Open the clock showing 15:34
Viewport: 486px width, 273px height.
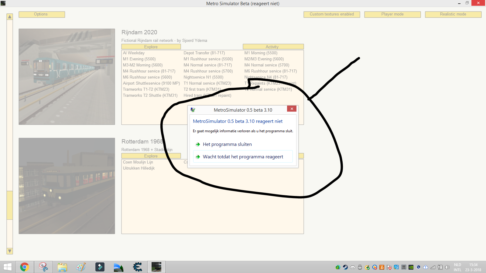coord(473,267)
